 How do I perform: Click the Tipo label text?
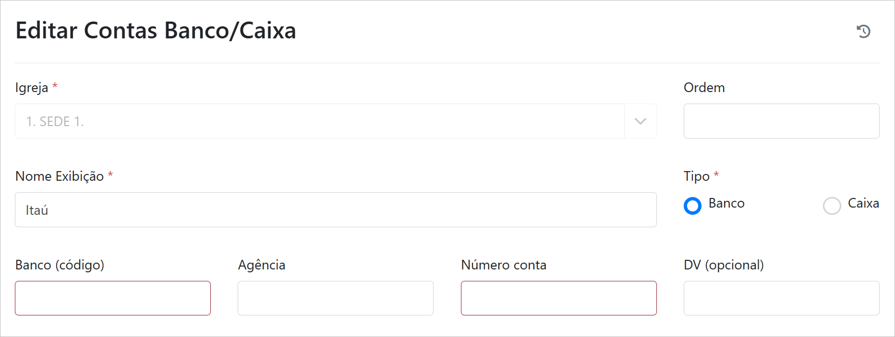pos(696,176)
